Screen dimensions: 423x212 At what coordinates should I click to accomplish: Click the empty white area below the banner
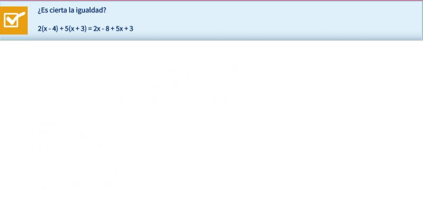tap(212, 126)
